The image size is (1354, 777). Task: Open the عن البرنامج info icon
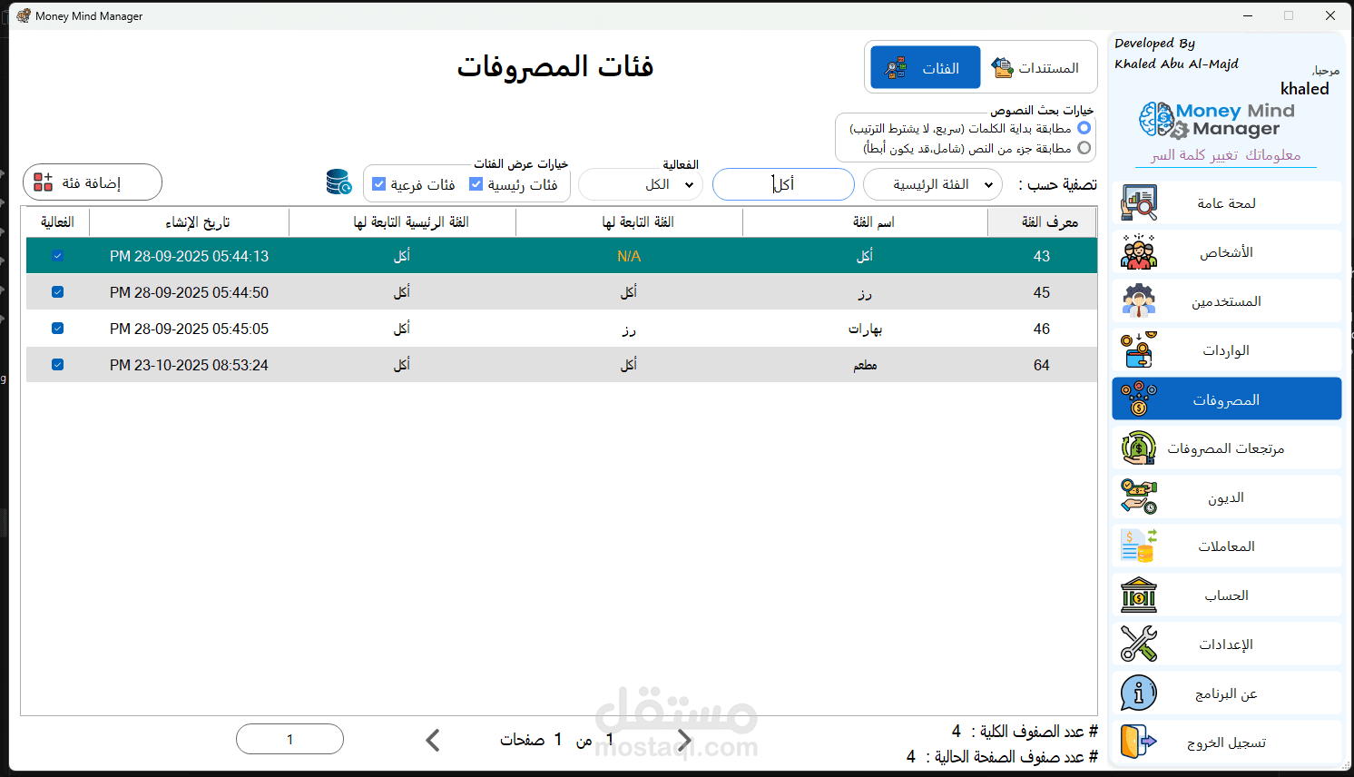pos(1139,693)
